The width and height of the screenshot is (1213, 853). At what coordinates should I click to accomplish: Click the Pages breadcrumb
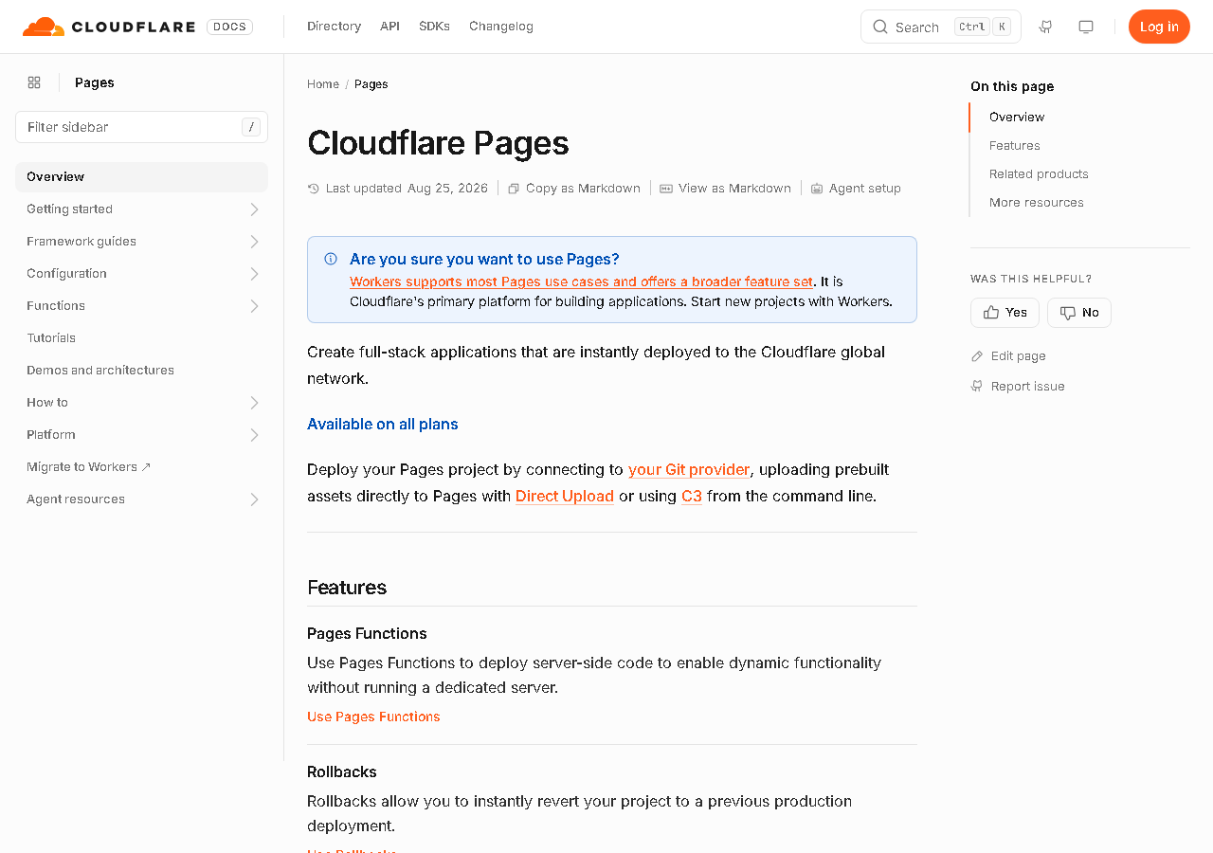[x=371, y=84]
